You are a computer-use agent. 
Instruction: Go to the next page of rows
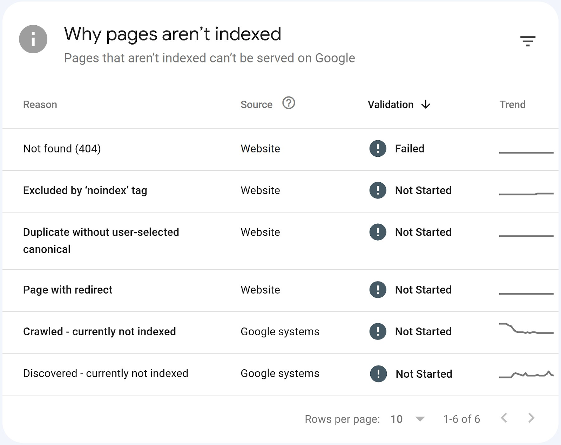531,418
